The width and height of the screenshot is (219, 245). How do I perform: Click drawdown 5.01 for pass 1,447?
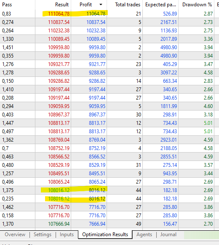pos(208,123)
